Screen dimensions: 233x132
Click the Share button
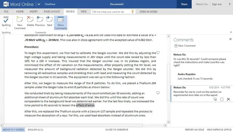point(184,4)
